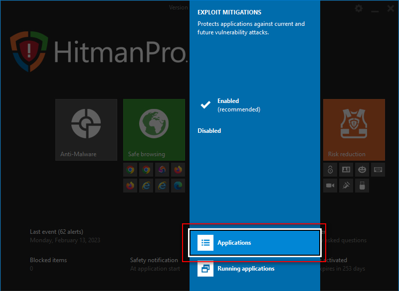The height and width of the screenshot is (291, 399).
Task: Click the 'Safety notification' label
Action: pos(154,260)
